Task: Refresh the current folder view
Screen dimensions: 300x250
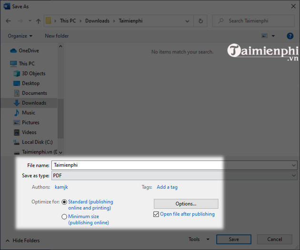Action: 200,21
